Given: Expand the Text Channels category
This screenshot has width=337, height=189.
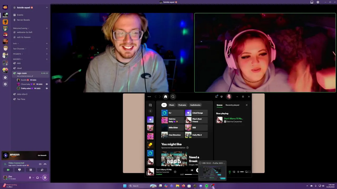Looking at the screenshot, I should (19, 49).
